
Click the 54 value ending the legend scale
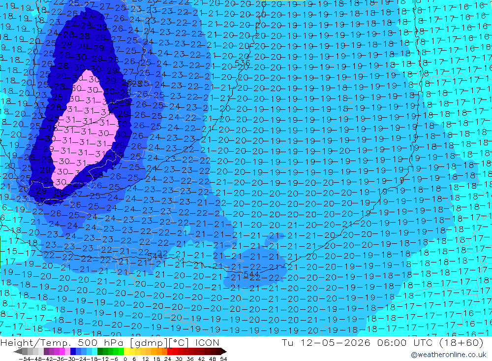coord(223,359)
